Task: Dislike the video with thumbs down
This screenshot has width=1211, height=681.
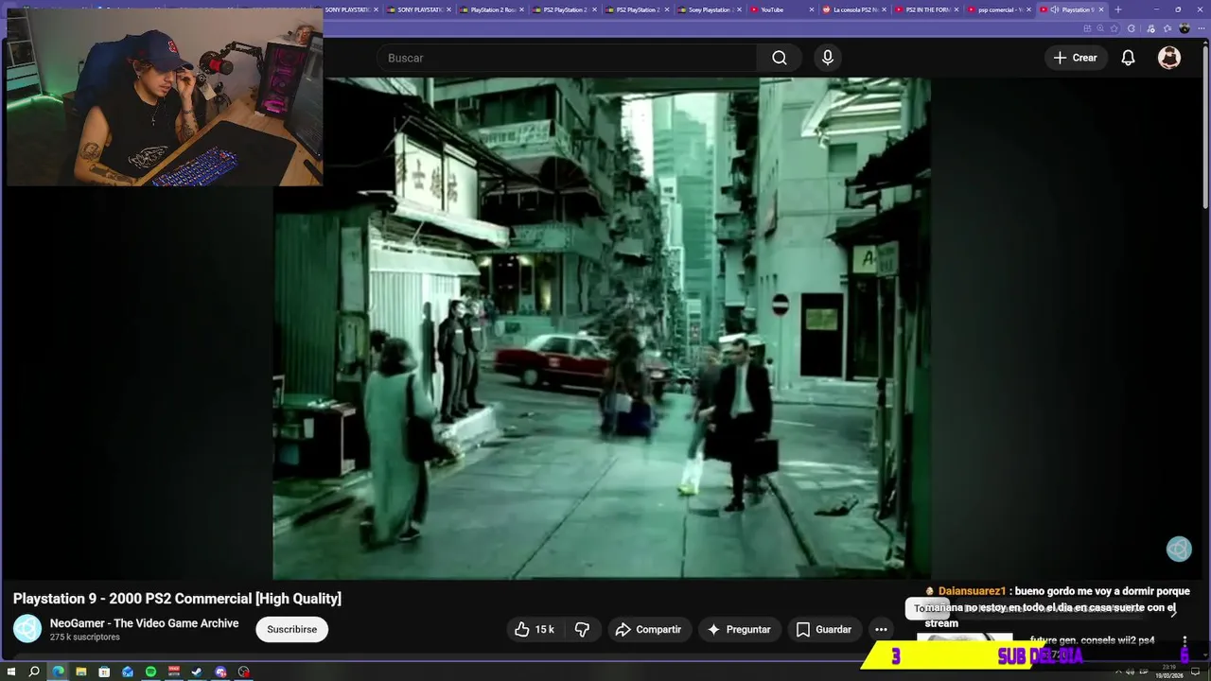Action: click(582, 629)
